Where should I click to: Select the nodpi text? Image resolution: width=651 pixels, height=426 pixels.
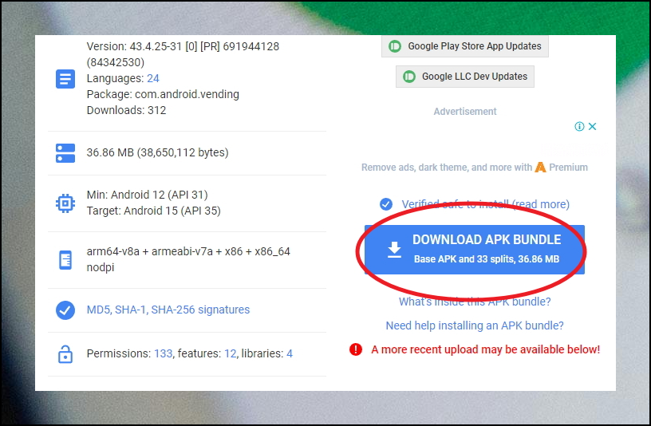click(100, 267)
